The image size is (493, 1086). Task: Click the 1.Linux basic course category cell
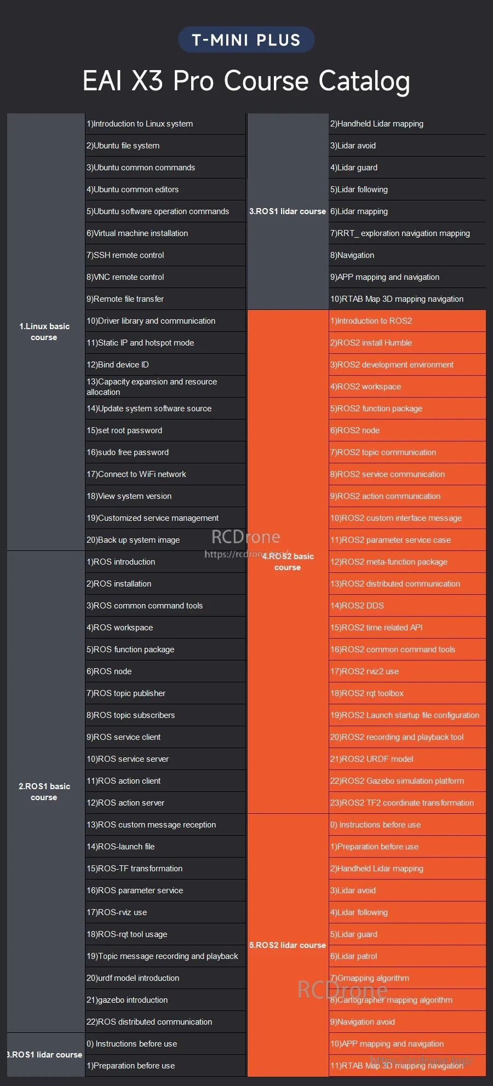(45, 332)
